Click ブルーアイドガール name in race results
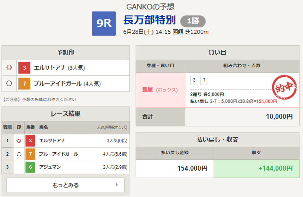 [59, 154]
